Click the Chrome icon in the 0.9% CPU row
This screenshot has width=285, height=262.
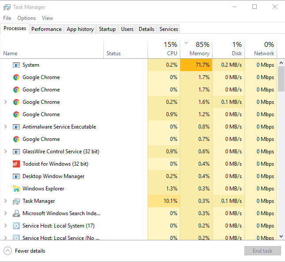[16, 114]
